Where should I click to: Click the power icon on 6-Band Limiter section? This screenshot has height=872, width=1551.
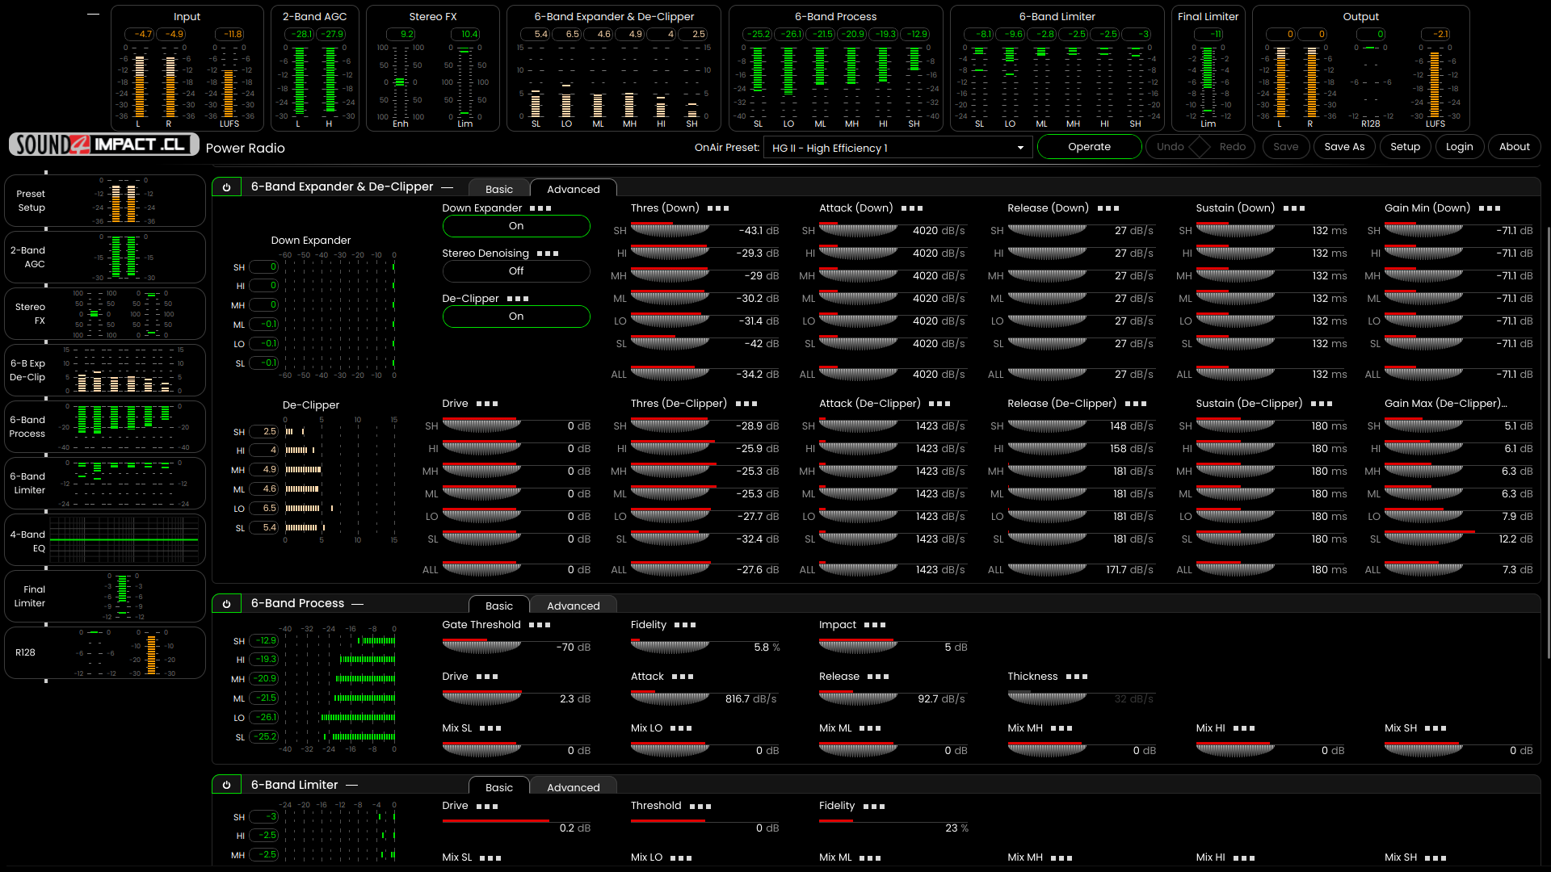coord(227,784)
